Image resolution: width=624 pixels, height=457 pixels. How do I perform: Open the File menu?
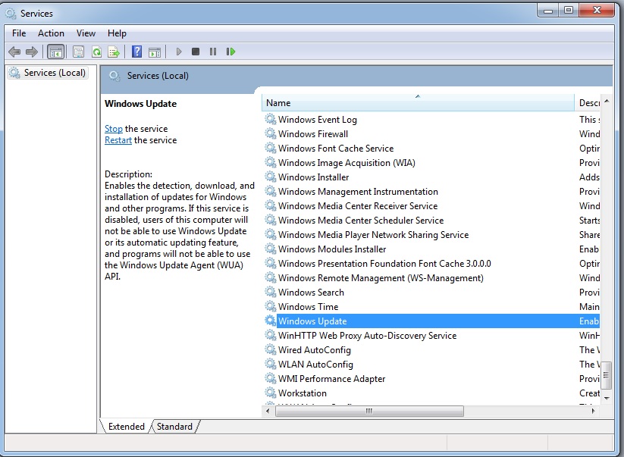click(x=19, y=33)
